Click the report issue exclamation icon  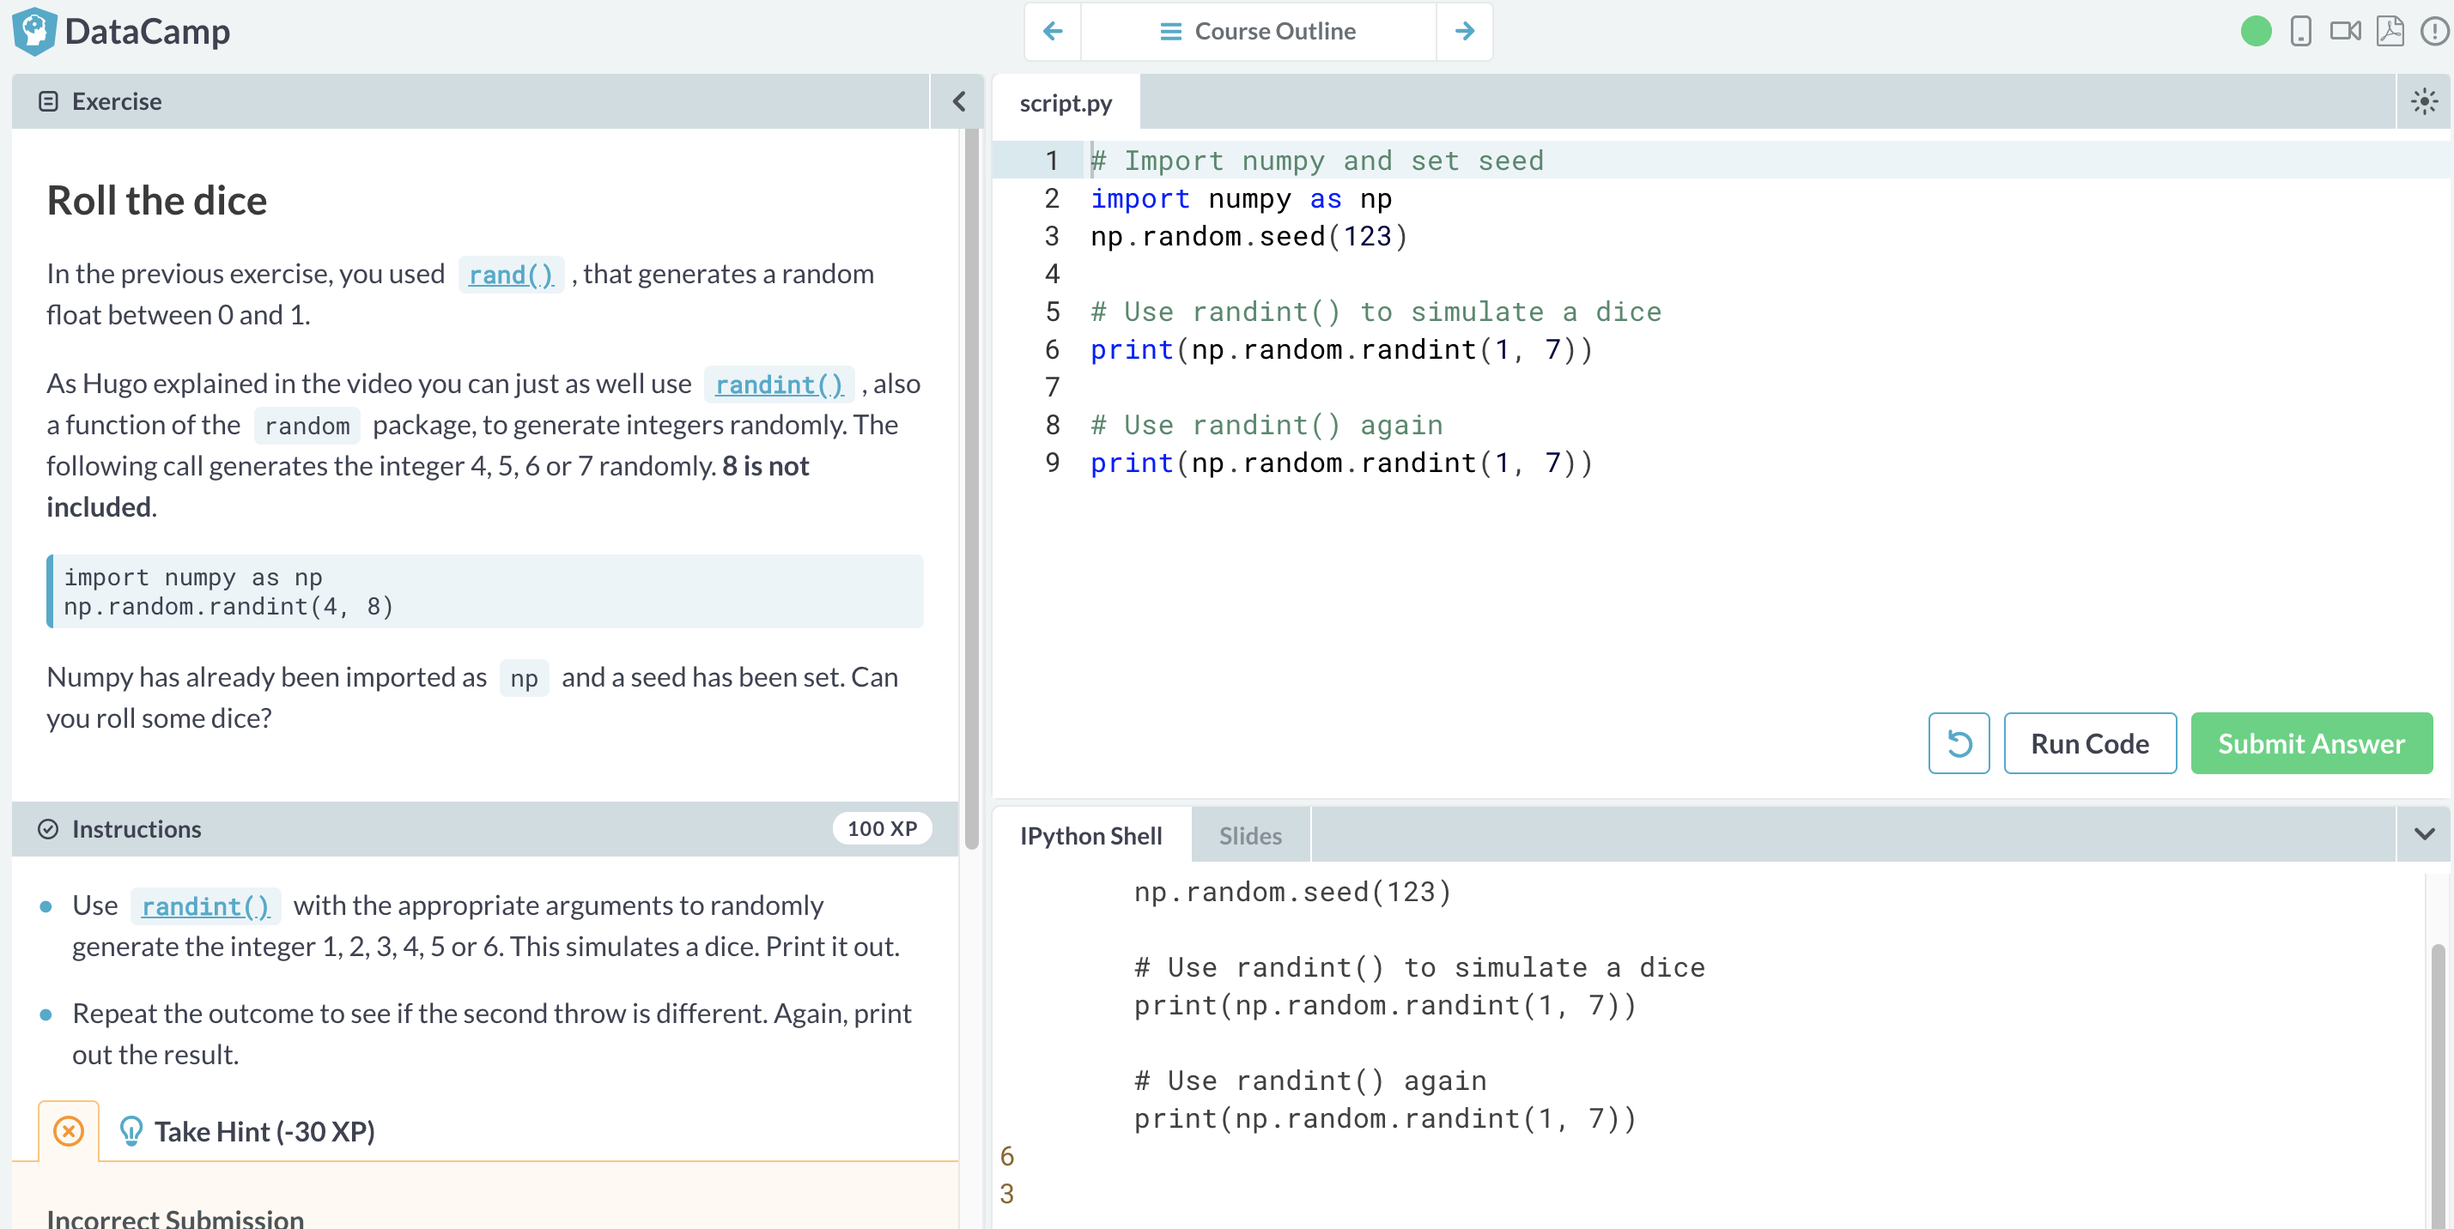(2434, 32)
